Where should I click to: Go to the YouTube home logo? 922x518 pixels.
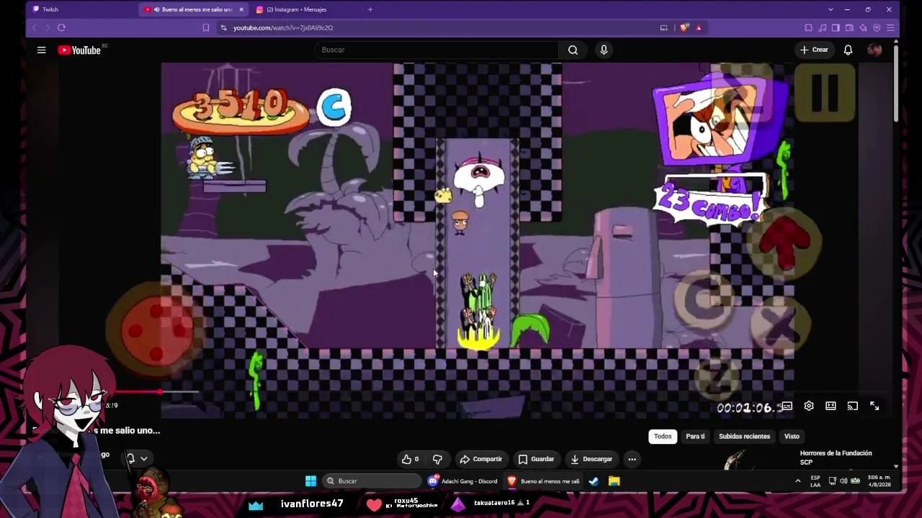coord(80,50)
